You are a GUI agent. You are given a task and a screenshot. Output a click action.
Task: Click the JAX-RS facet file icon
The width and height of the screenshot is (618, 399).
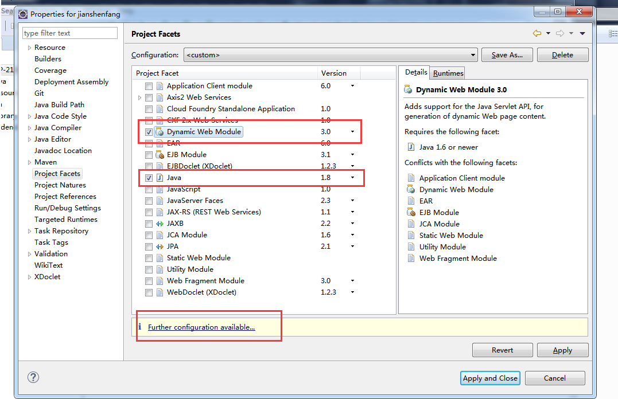[160, 212]
